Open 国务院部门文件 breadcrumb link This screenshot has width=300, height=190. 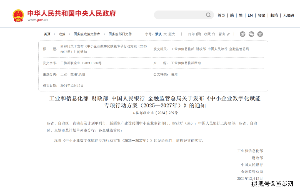(x=120, y=34)
